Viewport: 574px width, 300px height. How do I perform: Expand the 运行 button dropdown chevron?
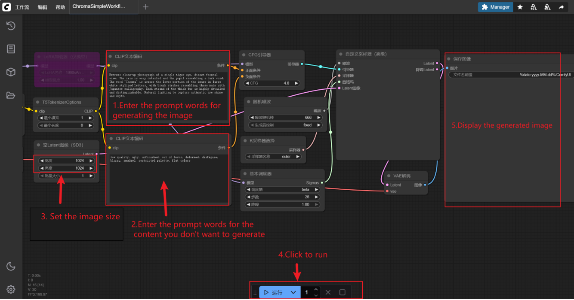[x=293, y=292]
